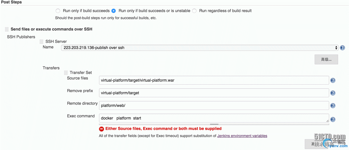The width and height of the screenshot is (349, 150).
Task: Grab the drag handle of Send files step
Action: (7, 29)
